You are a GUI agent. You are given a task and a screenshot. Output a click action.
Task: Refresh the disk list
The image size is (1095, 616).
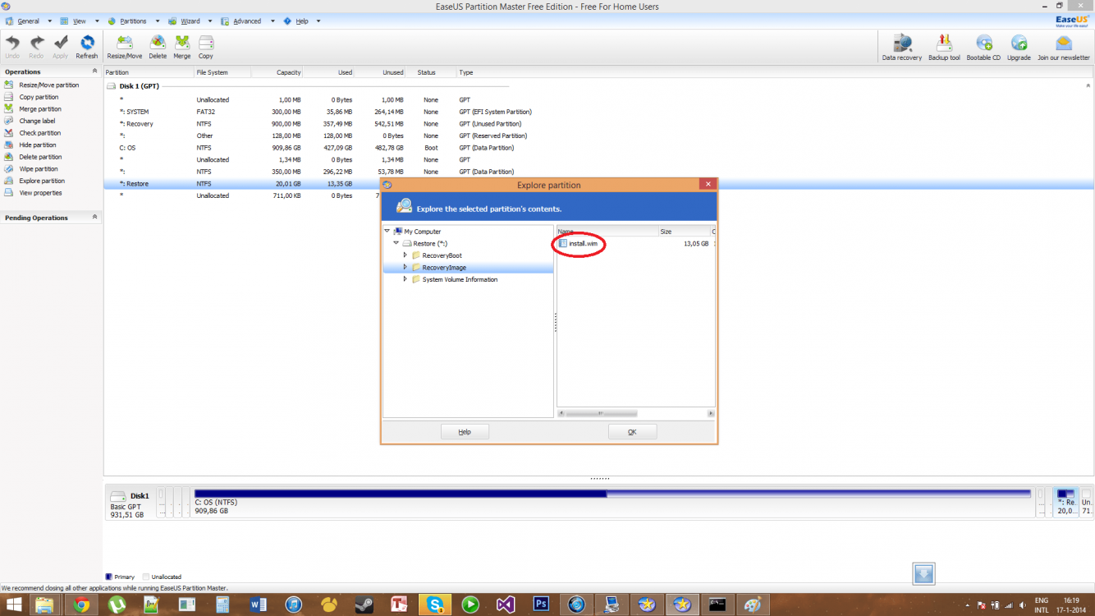87,47
